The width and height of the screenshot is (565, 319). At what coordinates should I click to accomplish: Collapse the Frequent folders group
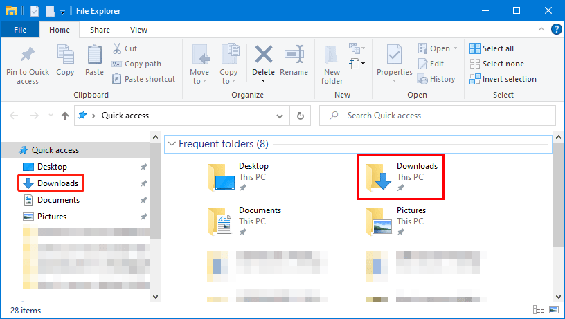(172, 144)
